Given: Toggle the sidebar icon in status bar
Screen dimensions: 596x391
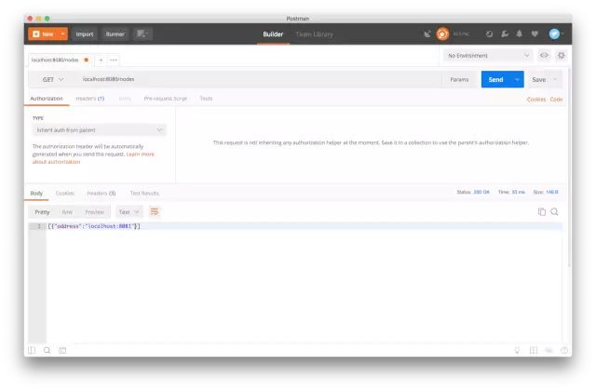Looking at the screenshot, I should click(x=32, y=350).
